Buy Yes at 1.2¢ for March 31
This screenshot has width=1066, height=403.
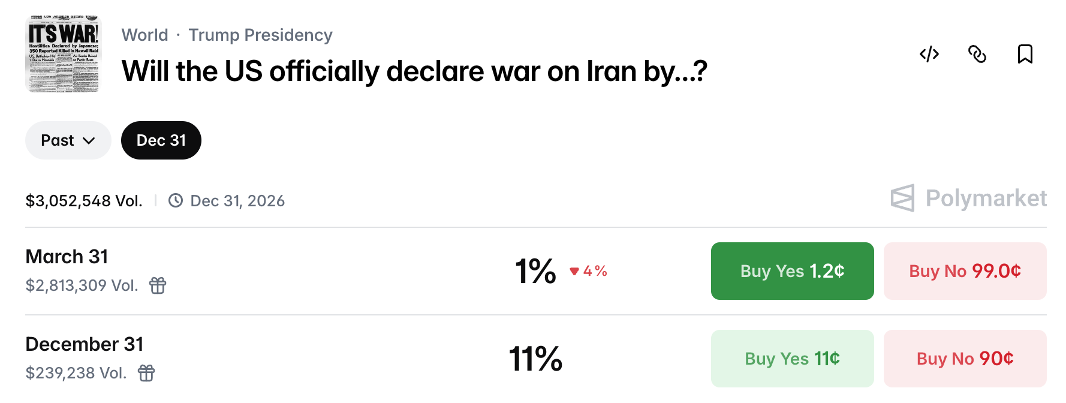tap(792, 271)
